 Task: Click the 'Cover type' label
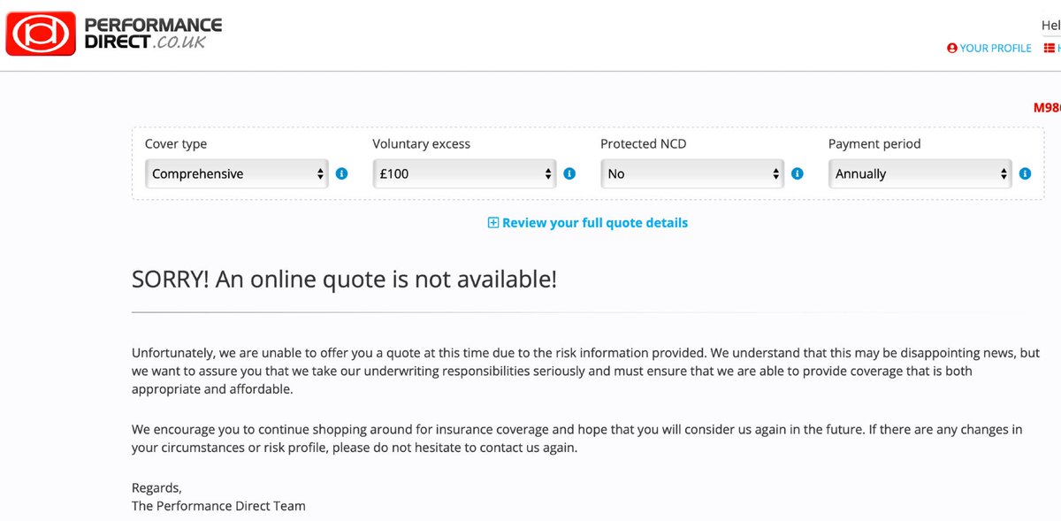[x=176, y=144]
